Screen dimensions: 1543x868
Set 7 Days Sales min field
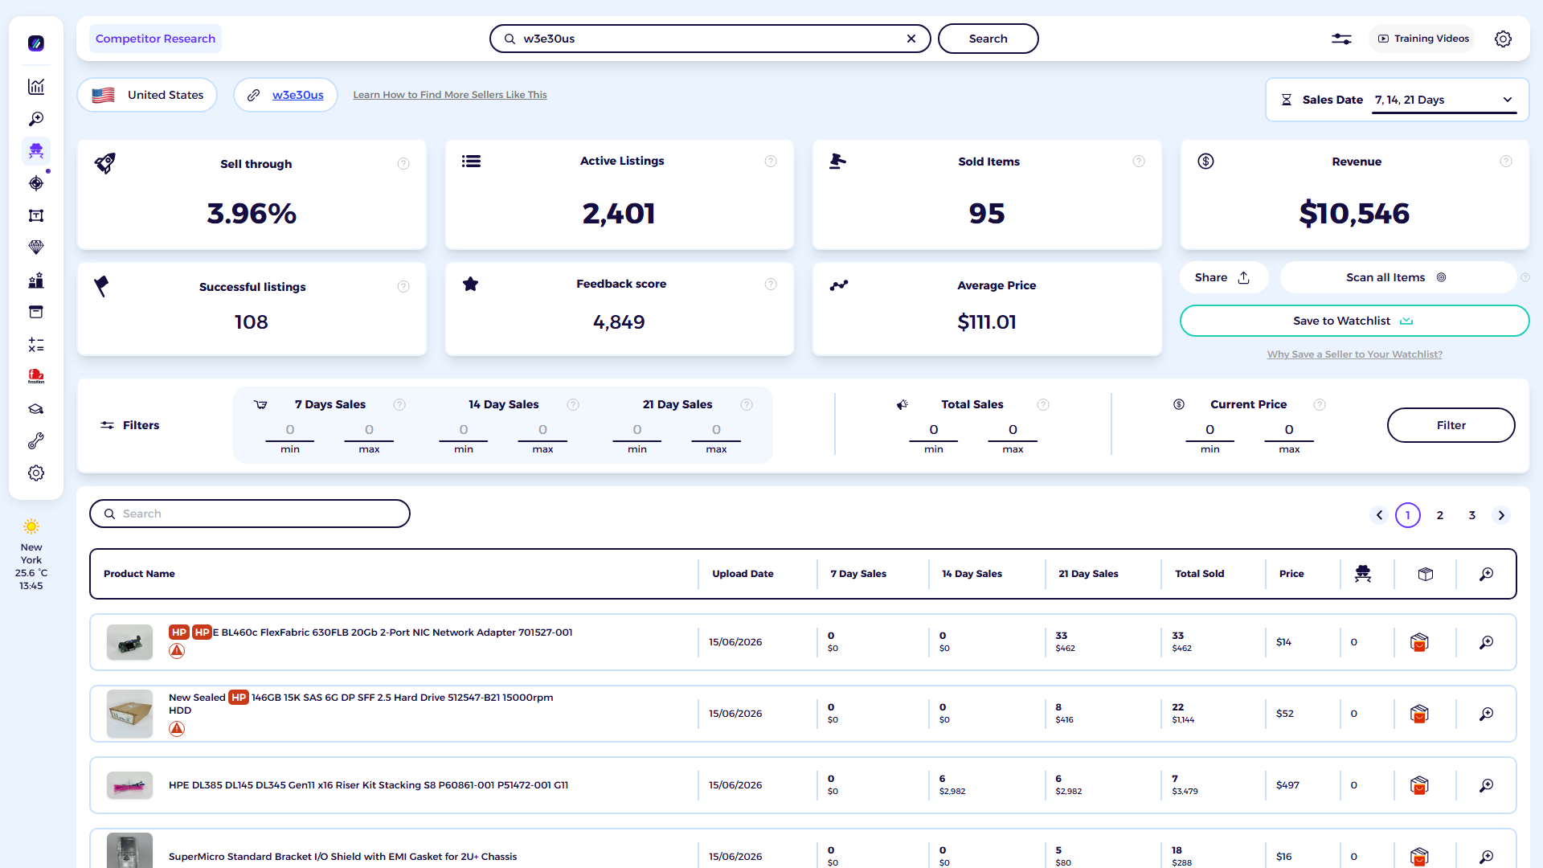coord(290,430)
